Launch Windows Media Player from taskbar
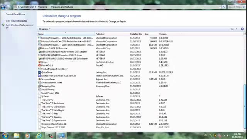Screen dimensions: 247x139 27,136
